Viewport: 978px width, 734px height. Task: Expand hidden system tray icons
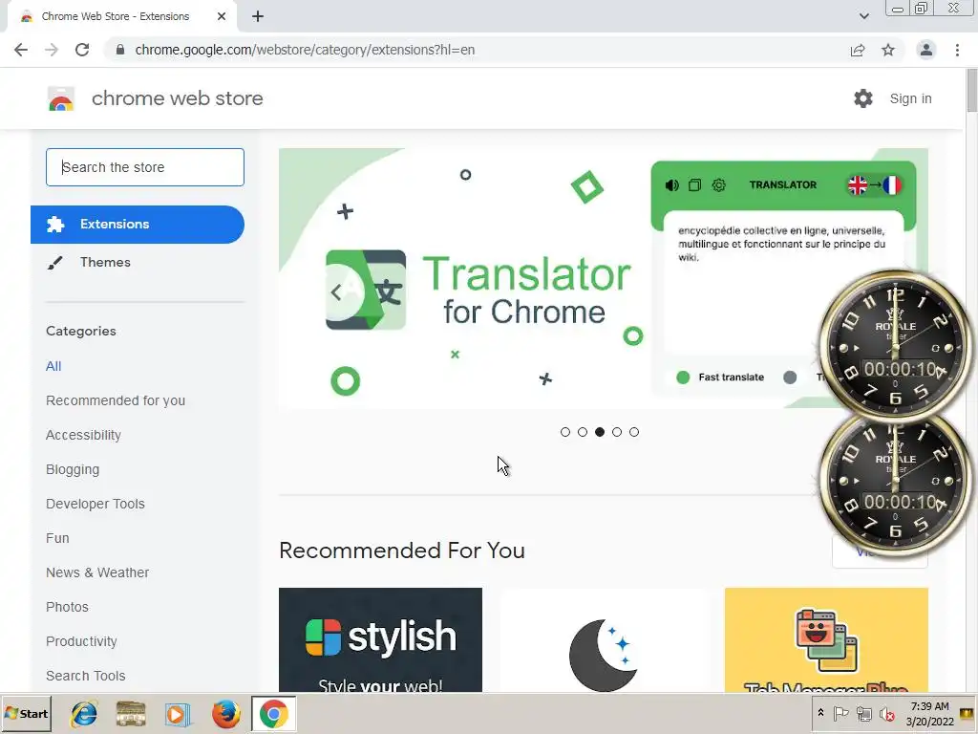click(x=820, y=713)
